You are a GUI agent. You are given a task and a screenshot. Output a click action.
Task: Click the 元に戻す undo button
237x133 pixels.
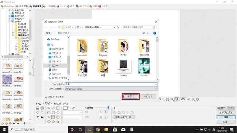221,108
